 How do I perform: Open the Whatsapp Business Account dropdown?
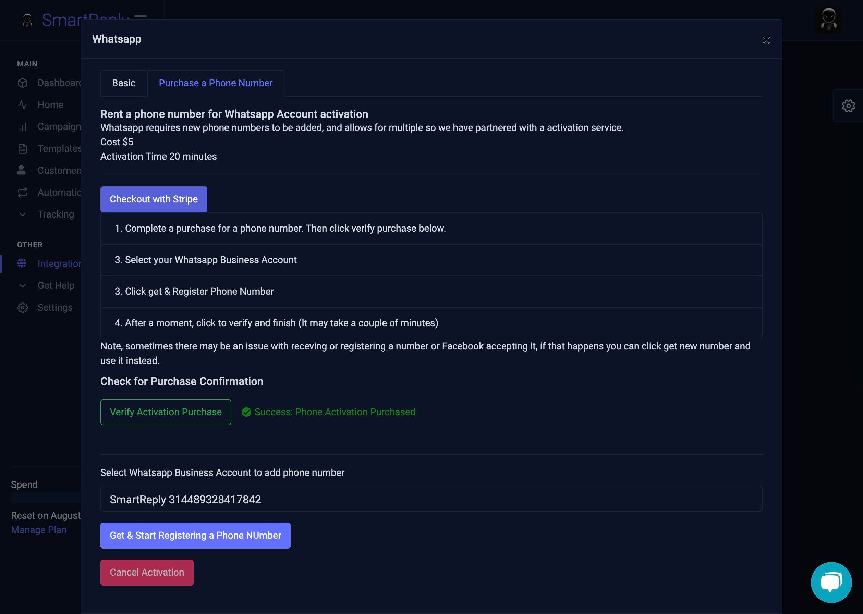coord(431,499)
